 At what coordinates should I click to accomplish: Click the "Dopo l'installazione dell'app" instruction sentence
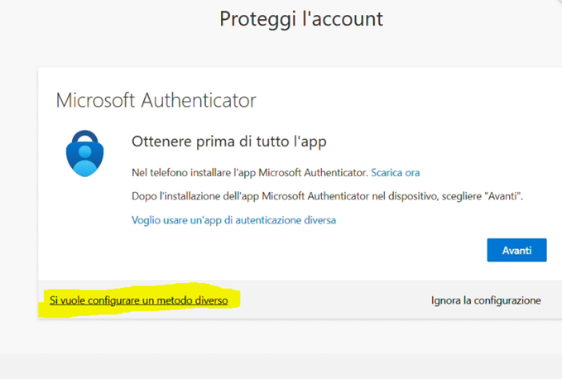pyautogui.click(x=315, y=197)
